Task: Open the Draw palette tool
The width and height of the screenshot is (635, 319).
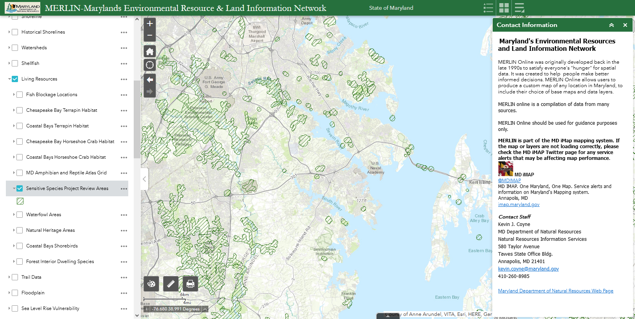Action: coord(151,284)
